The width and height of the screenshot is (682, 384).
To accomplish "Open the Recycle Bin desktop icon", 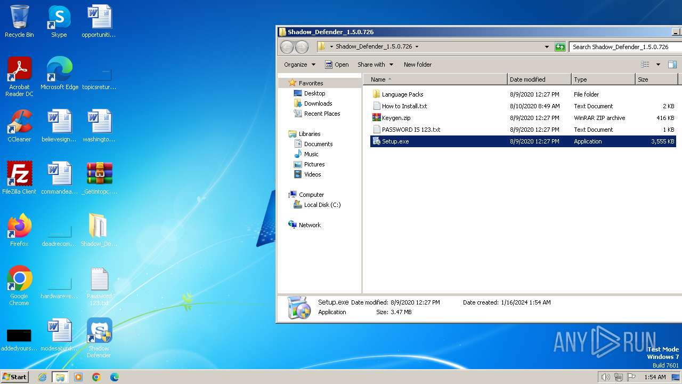I will 19,21.
